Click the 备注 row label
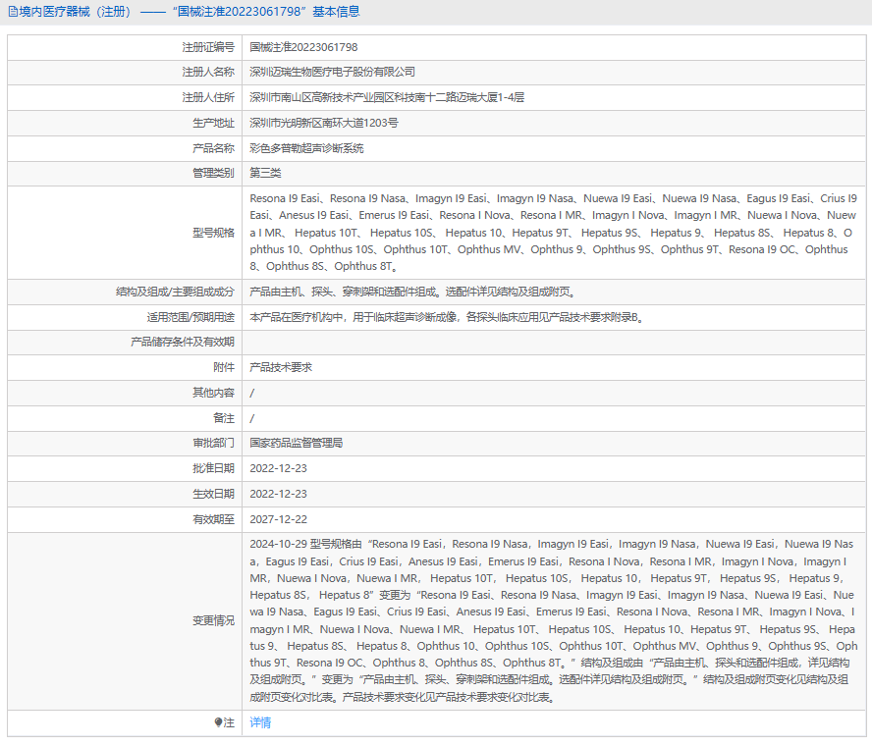The height and width of the screenshot is (746, 872). [x=224, y=418]
